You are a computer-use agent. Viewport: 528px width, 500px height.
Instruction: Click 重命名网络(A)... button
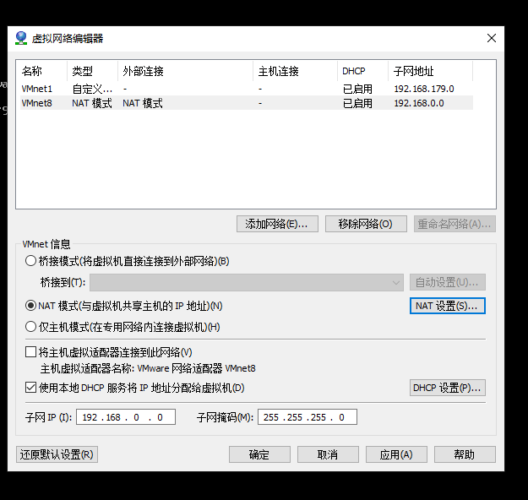(x=455, y=224)
